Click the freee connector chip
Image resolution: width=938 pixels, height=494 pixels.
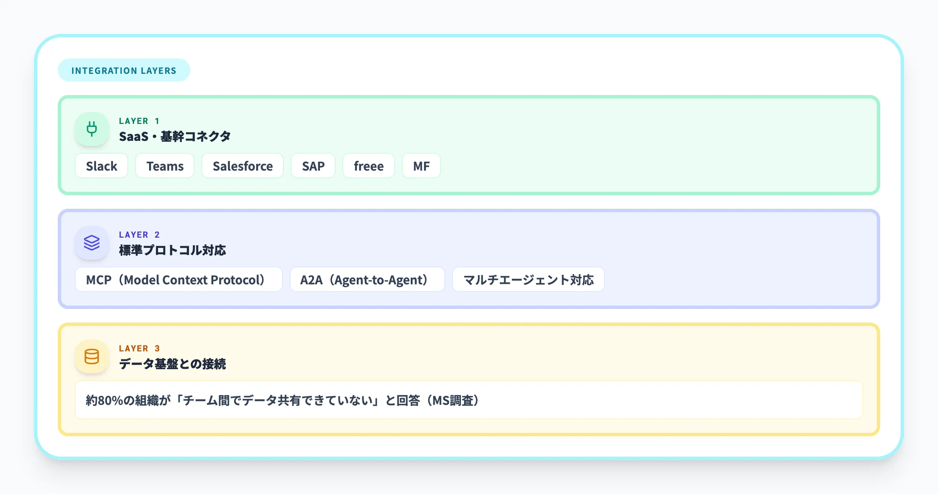click(x=368, y=166)
